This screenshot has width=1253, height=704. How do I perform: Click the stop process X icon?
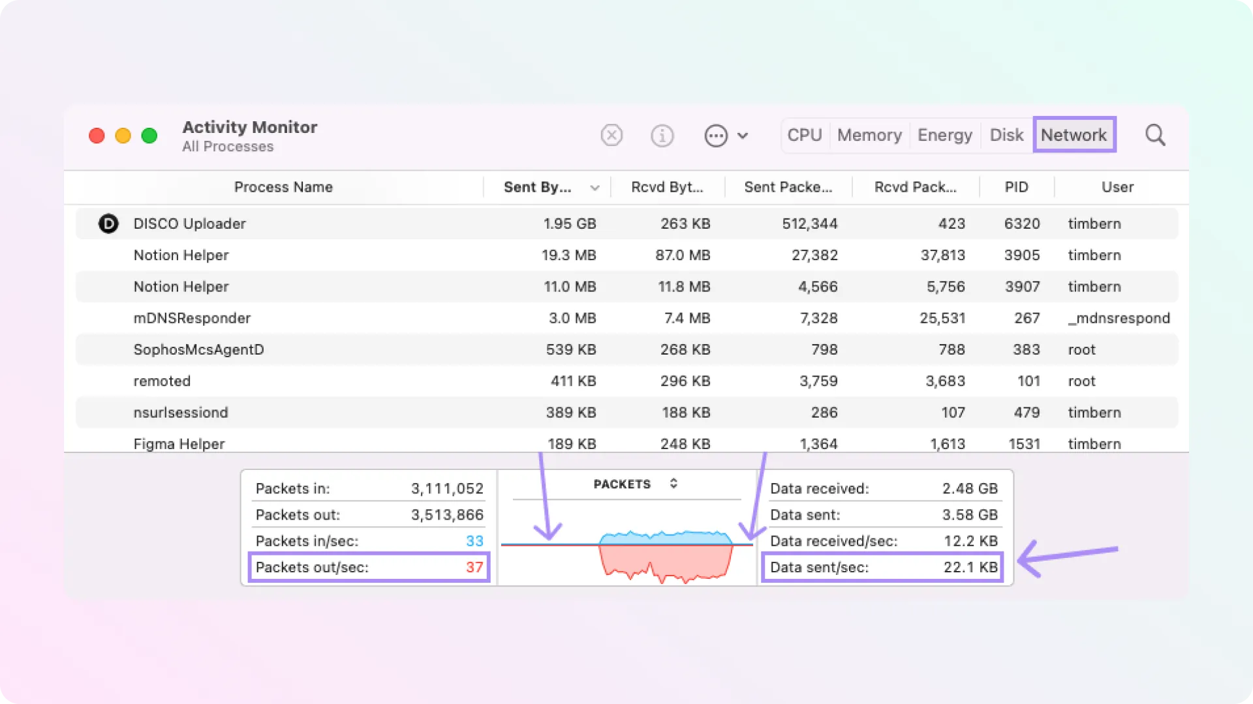point(611,136)
